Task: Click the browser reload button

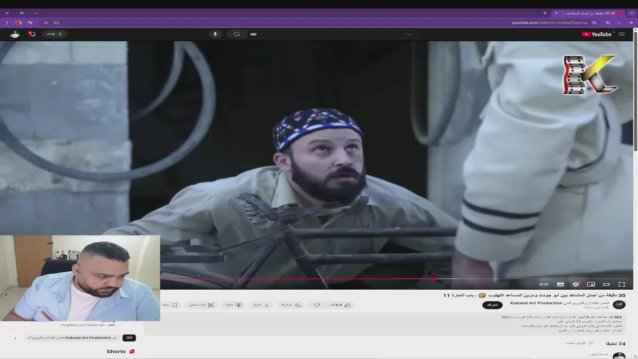Action: tap(608, 22)
